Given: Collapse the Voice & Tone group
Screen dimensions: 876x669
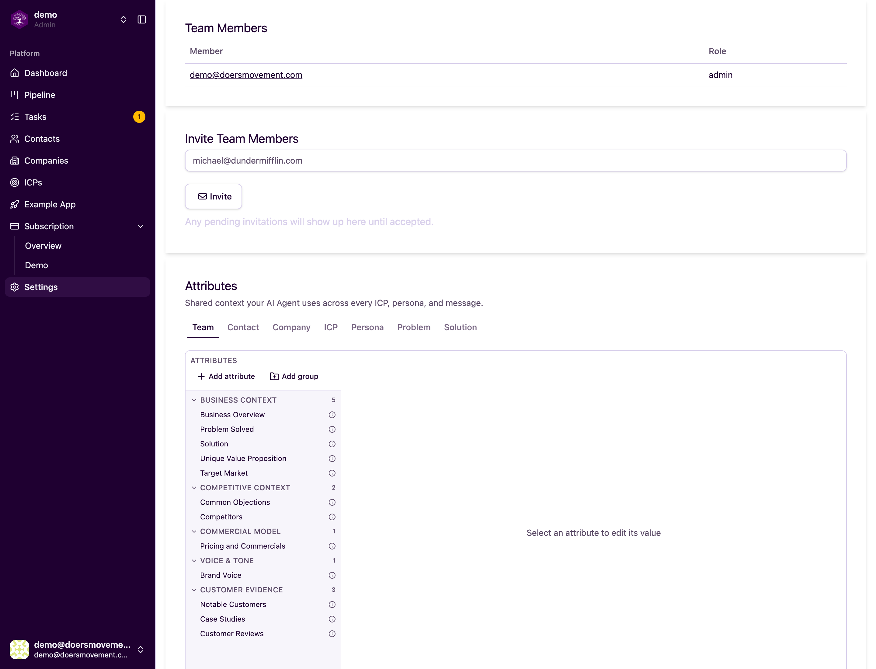Looking at the screenshot, I should (x=194, y=561).
